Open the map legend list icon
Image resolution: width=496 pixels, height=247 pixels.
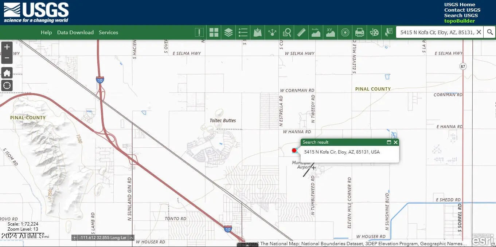point(243,32)
